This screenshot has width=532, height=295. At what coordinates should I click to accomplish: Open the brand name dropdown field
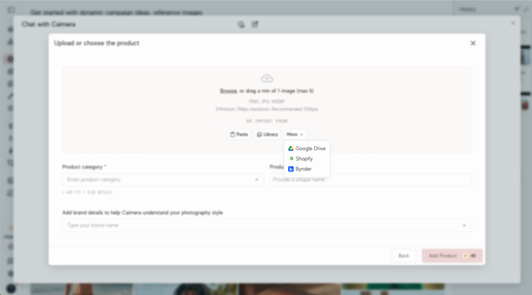click(x=267, y=226)
